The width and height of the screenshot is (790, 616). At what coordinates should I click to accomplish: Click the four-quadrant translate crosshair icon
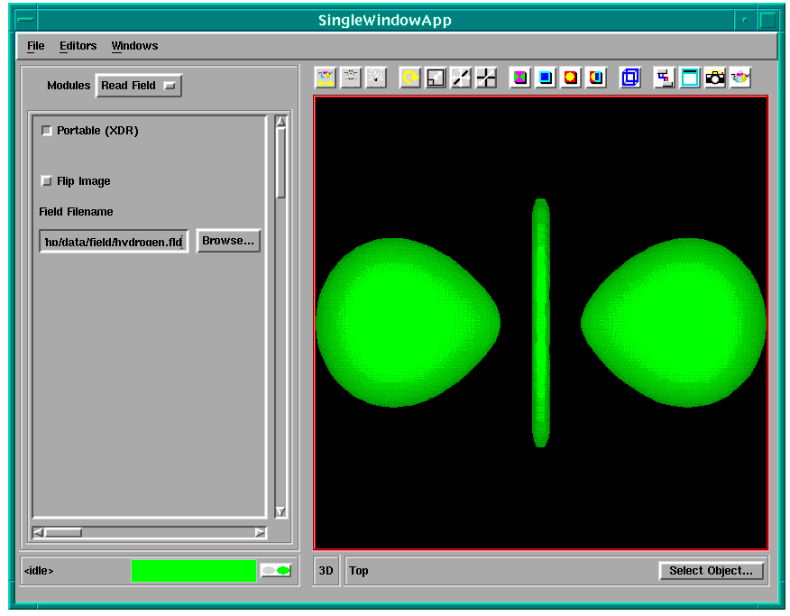(486, 78)
